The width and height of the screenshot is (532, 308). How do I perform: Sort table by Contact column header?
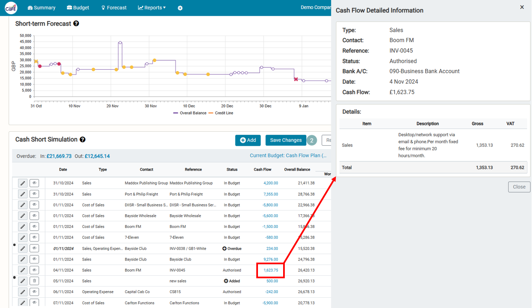click(147, 169)
